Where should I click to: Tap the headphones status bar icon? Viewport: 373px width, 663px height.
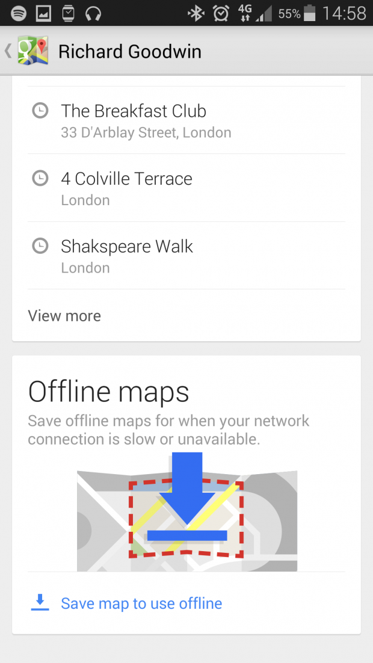pos(93,13)
